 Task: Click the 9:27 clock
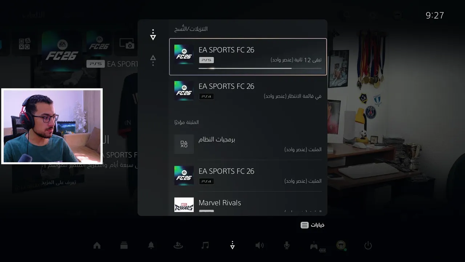tap(435, 15)
